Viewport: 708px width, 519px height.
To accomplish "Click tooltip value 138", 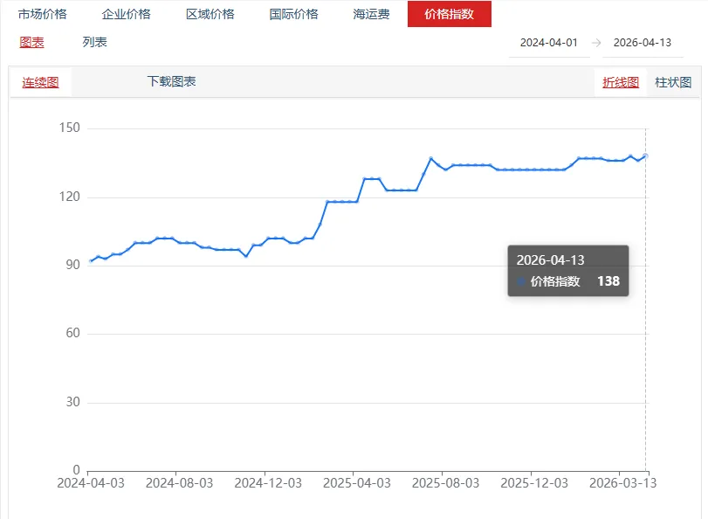I will click(608, 281).
